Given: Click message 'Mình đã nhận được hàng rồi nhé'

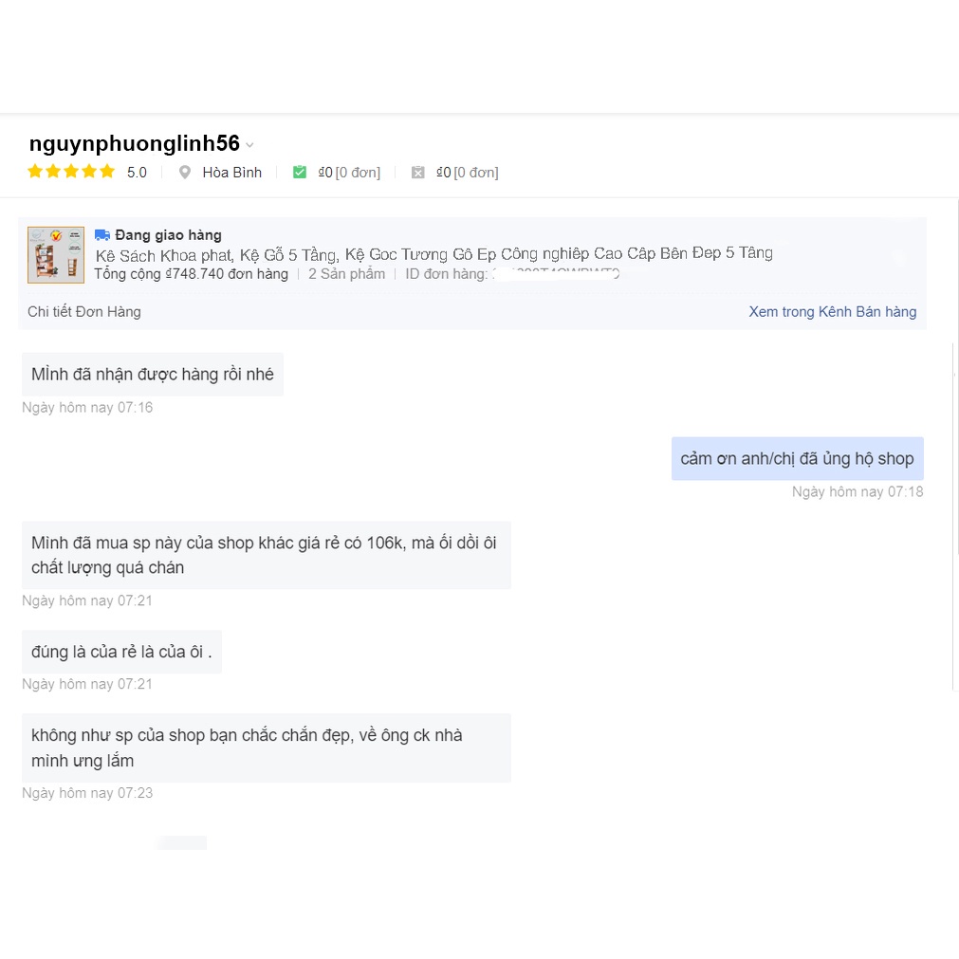Looking at the screenshot, I should [x=153, y=375].
